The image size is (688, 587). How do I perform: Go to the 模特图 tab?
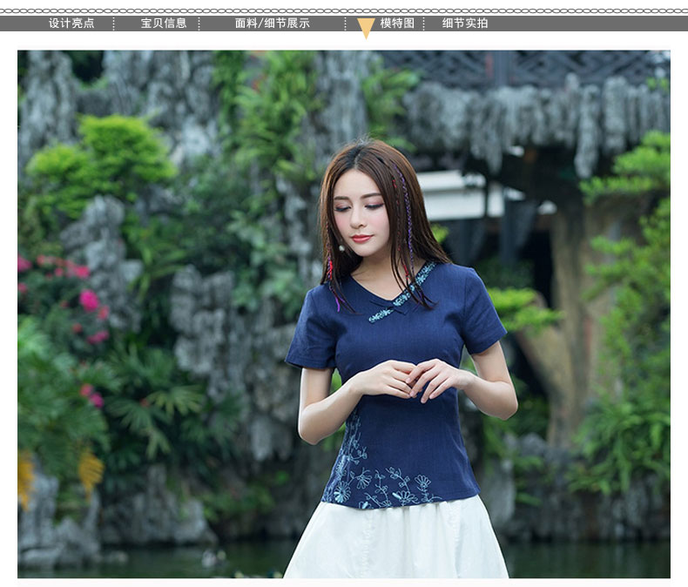[x=397, y=24]
